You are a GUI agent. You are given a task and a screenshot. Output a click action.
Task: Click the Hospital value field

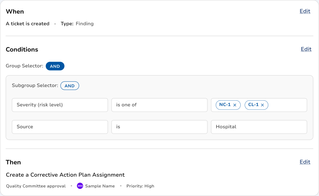259,127
